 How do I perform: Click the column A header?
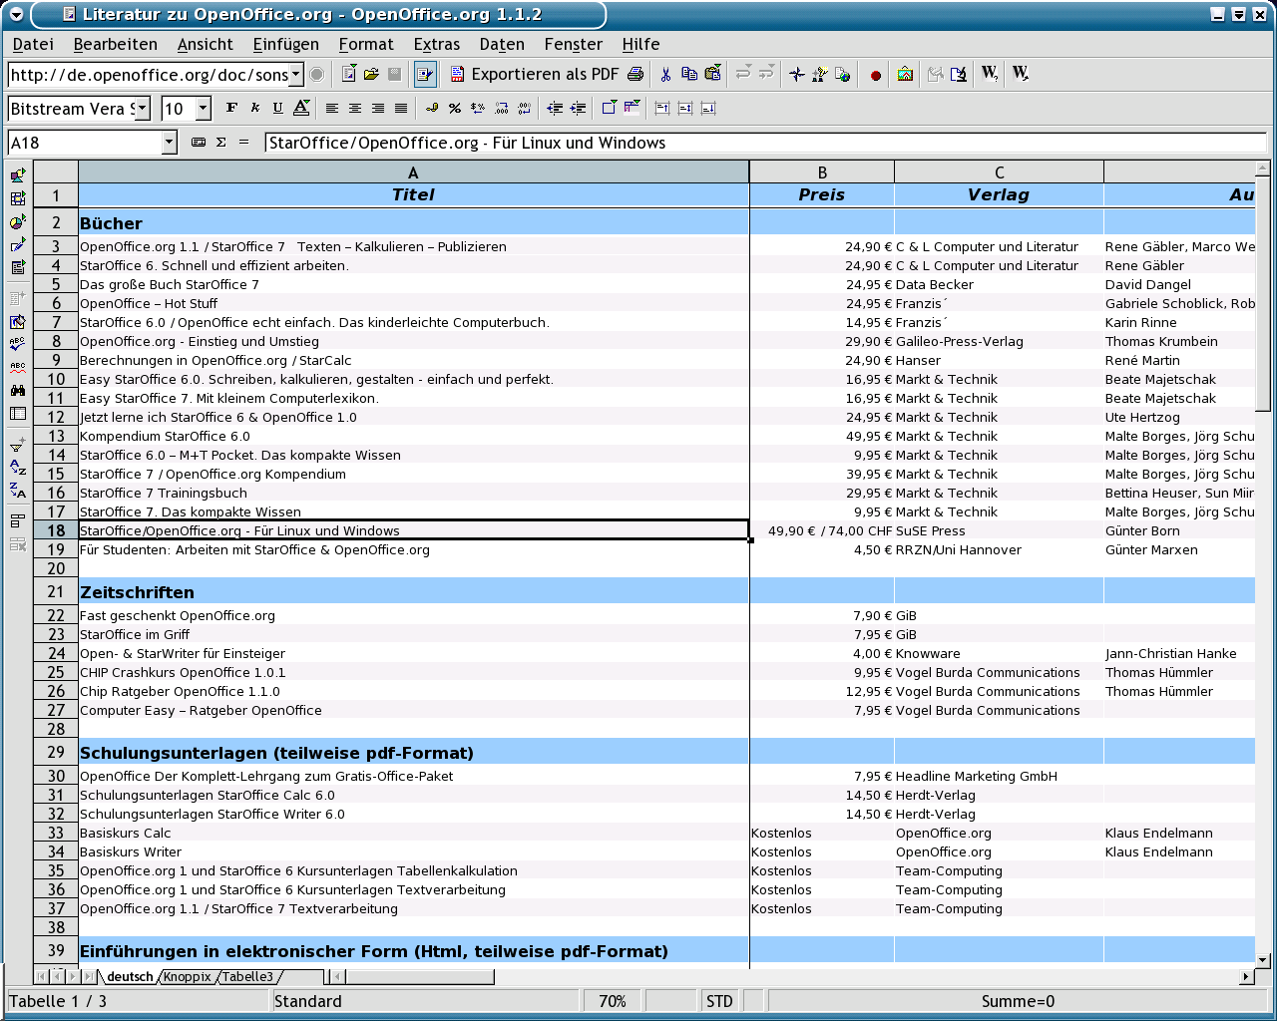[x=413, y=172]
